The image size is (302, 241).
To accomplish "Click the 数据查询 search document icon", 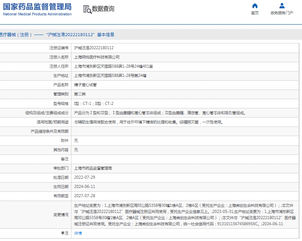I will tap(87, 9).
